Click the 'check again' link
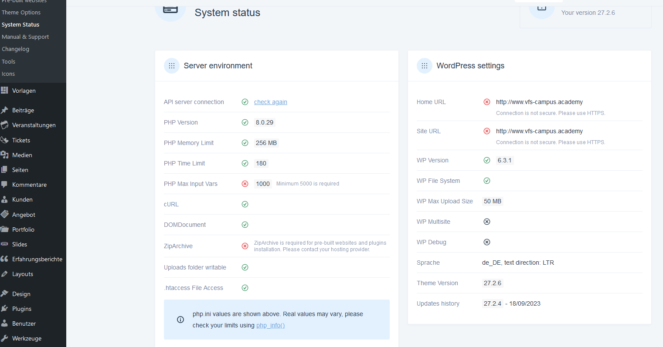The height and width of the screenshot is (347, 663). click(271, 102)
